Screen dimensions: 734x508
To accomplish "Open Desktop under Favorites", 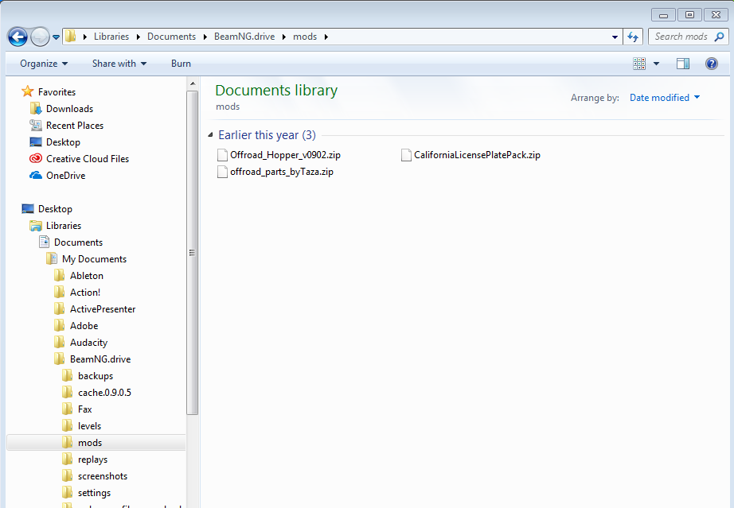I will click(63, 142).
